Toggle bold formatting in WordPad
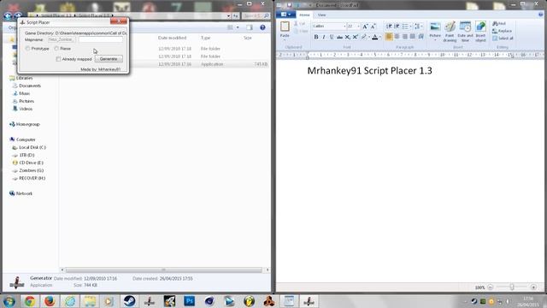The height and width of the screenshot is (308, 547). [x=316, y=37]
